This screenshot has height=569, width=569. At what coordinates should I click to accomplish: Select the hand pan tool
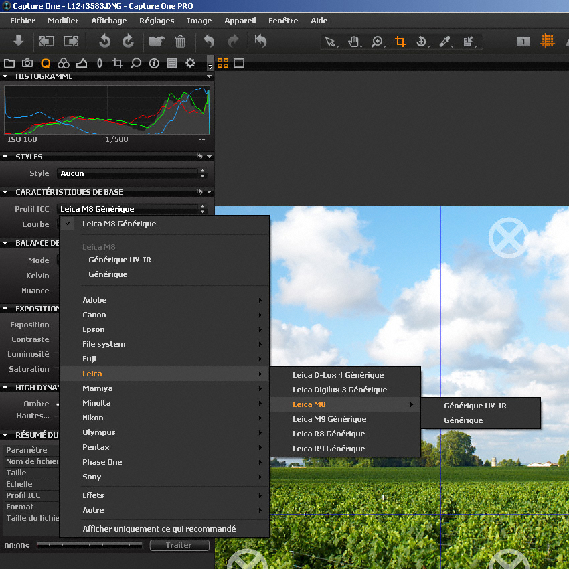tap(354, 42)
